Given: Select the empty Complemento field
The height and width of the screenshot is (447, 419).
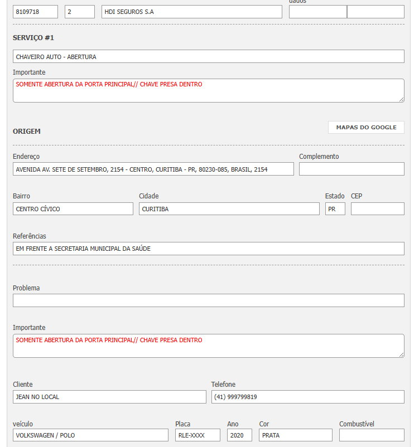Looking at the screenshot, I should pos(351,169).
